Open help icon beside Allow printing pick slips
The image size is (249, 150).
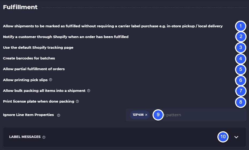[50, 80]
